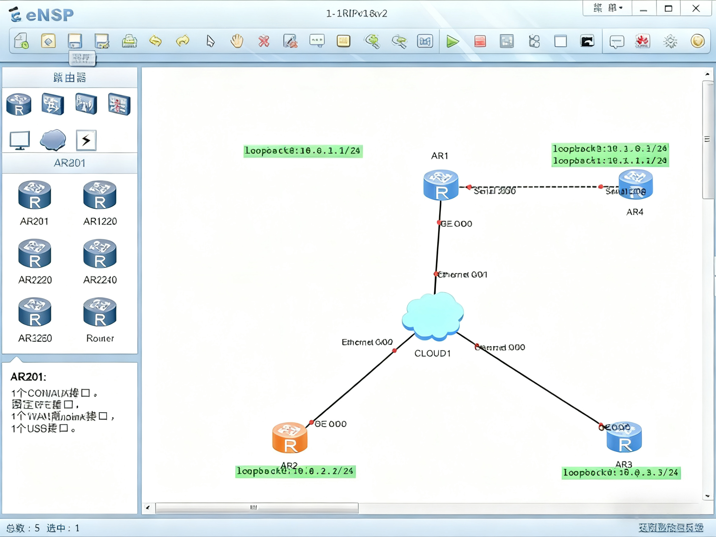This screenshot has height=537, width=716.
Task: Save the current topology
Action: (x=75, y=41)
